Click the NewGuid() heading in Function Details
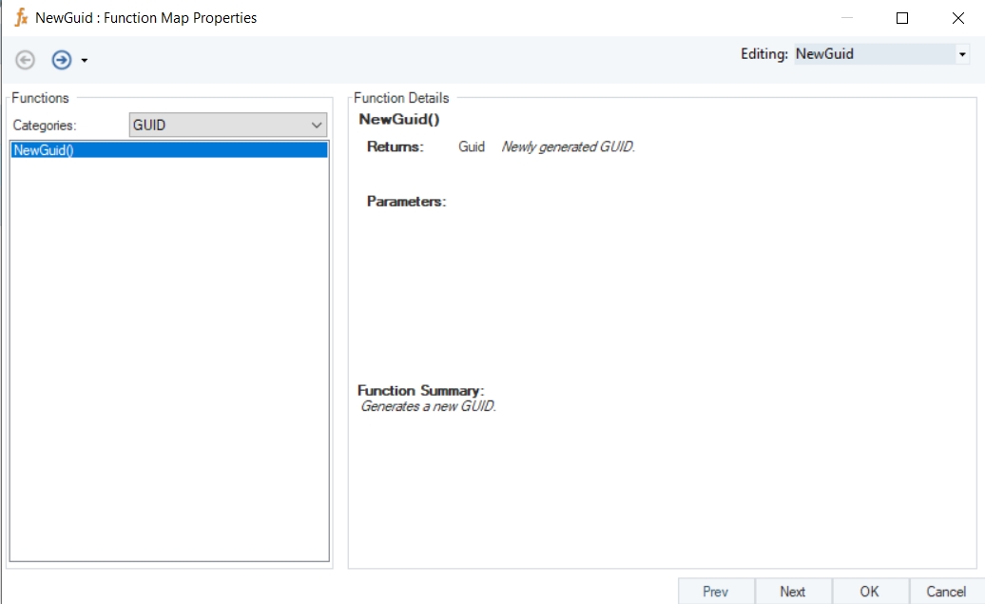985x604 pixels. pyautogui.click(x=398, y=120)
